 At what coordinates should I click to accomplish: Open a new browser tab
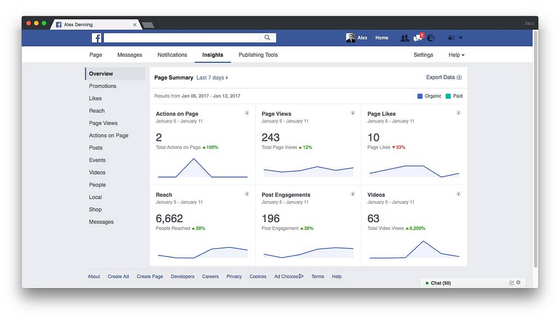pos(148,25)
